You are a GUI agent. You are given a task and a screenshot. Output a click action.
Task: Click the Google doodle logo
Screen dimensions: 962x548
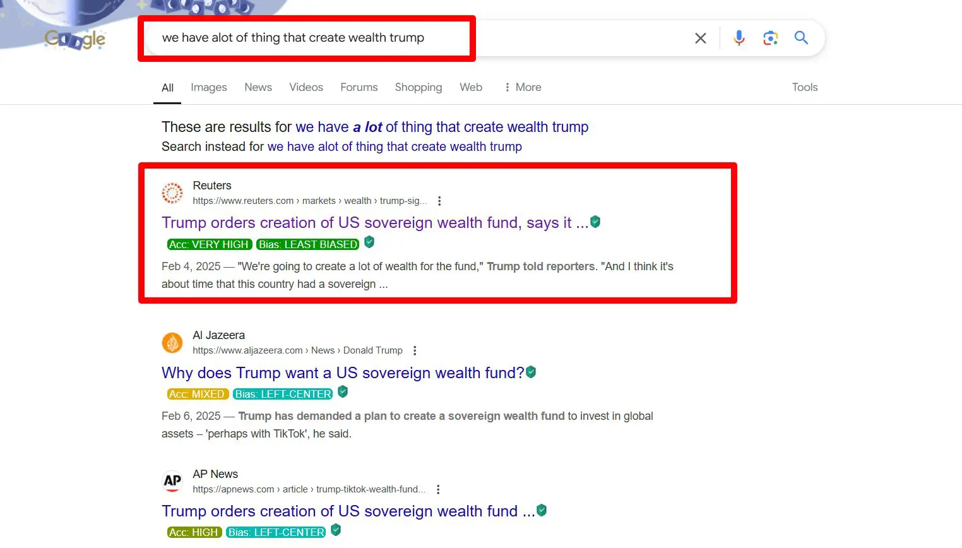(75, 39)
